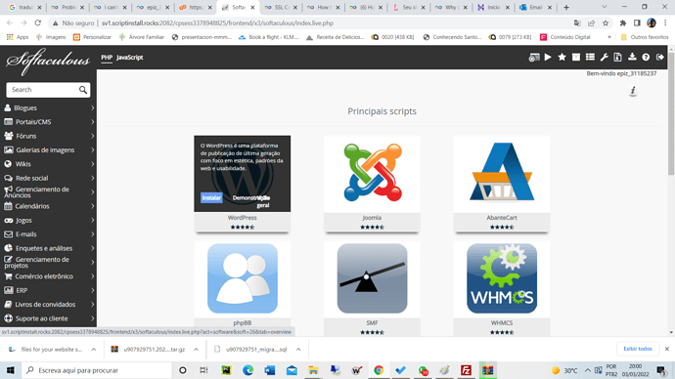Screen dimensions: 675x379
Task: Open the ERP category
Action: click(x=48, y=290)
